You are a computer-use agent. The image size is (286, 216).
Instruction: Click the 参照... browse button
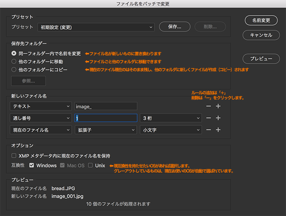[28, 81]
